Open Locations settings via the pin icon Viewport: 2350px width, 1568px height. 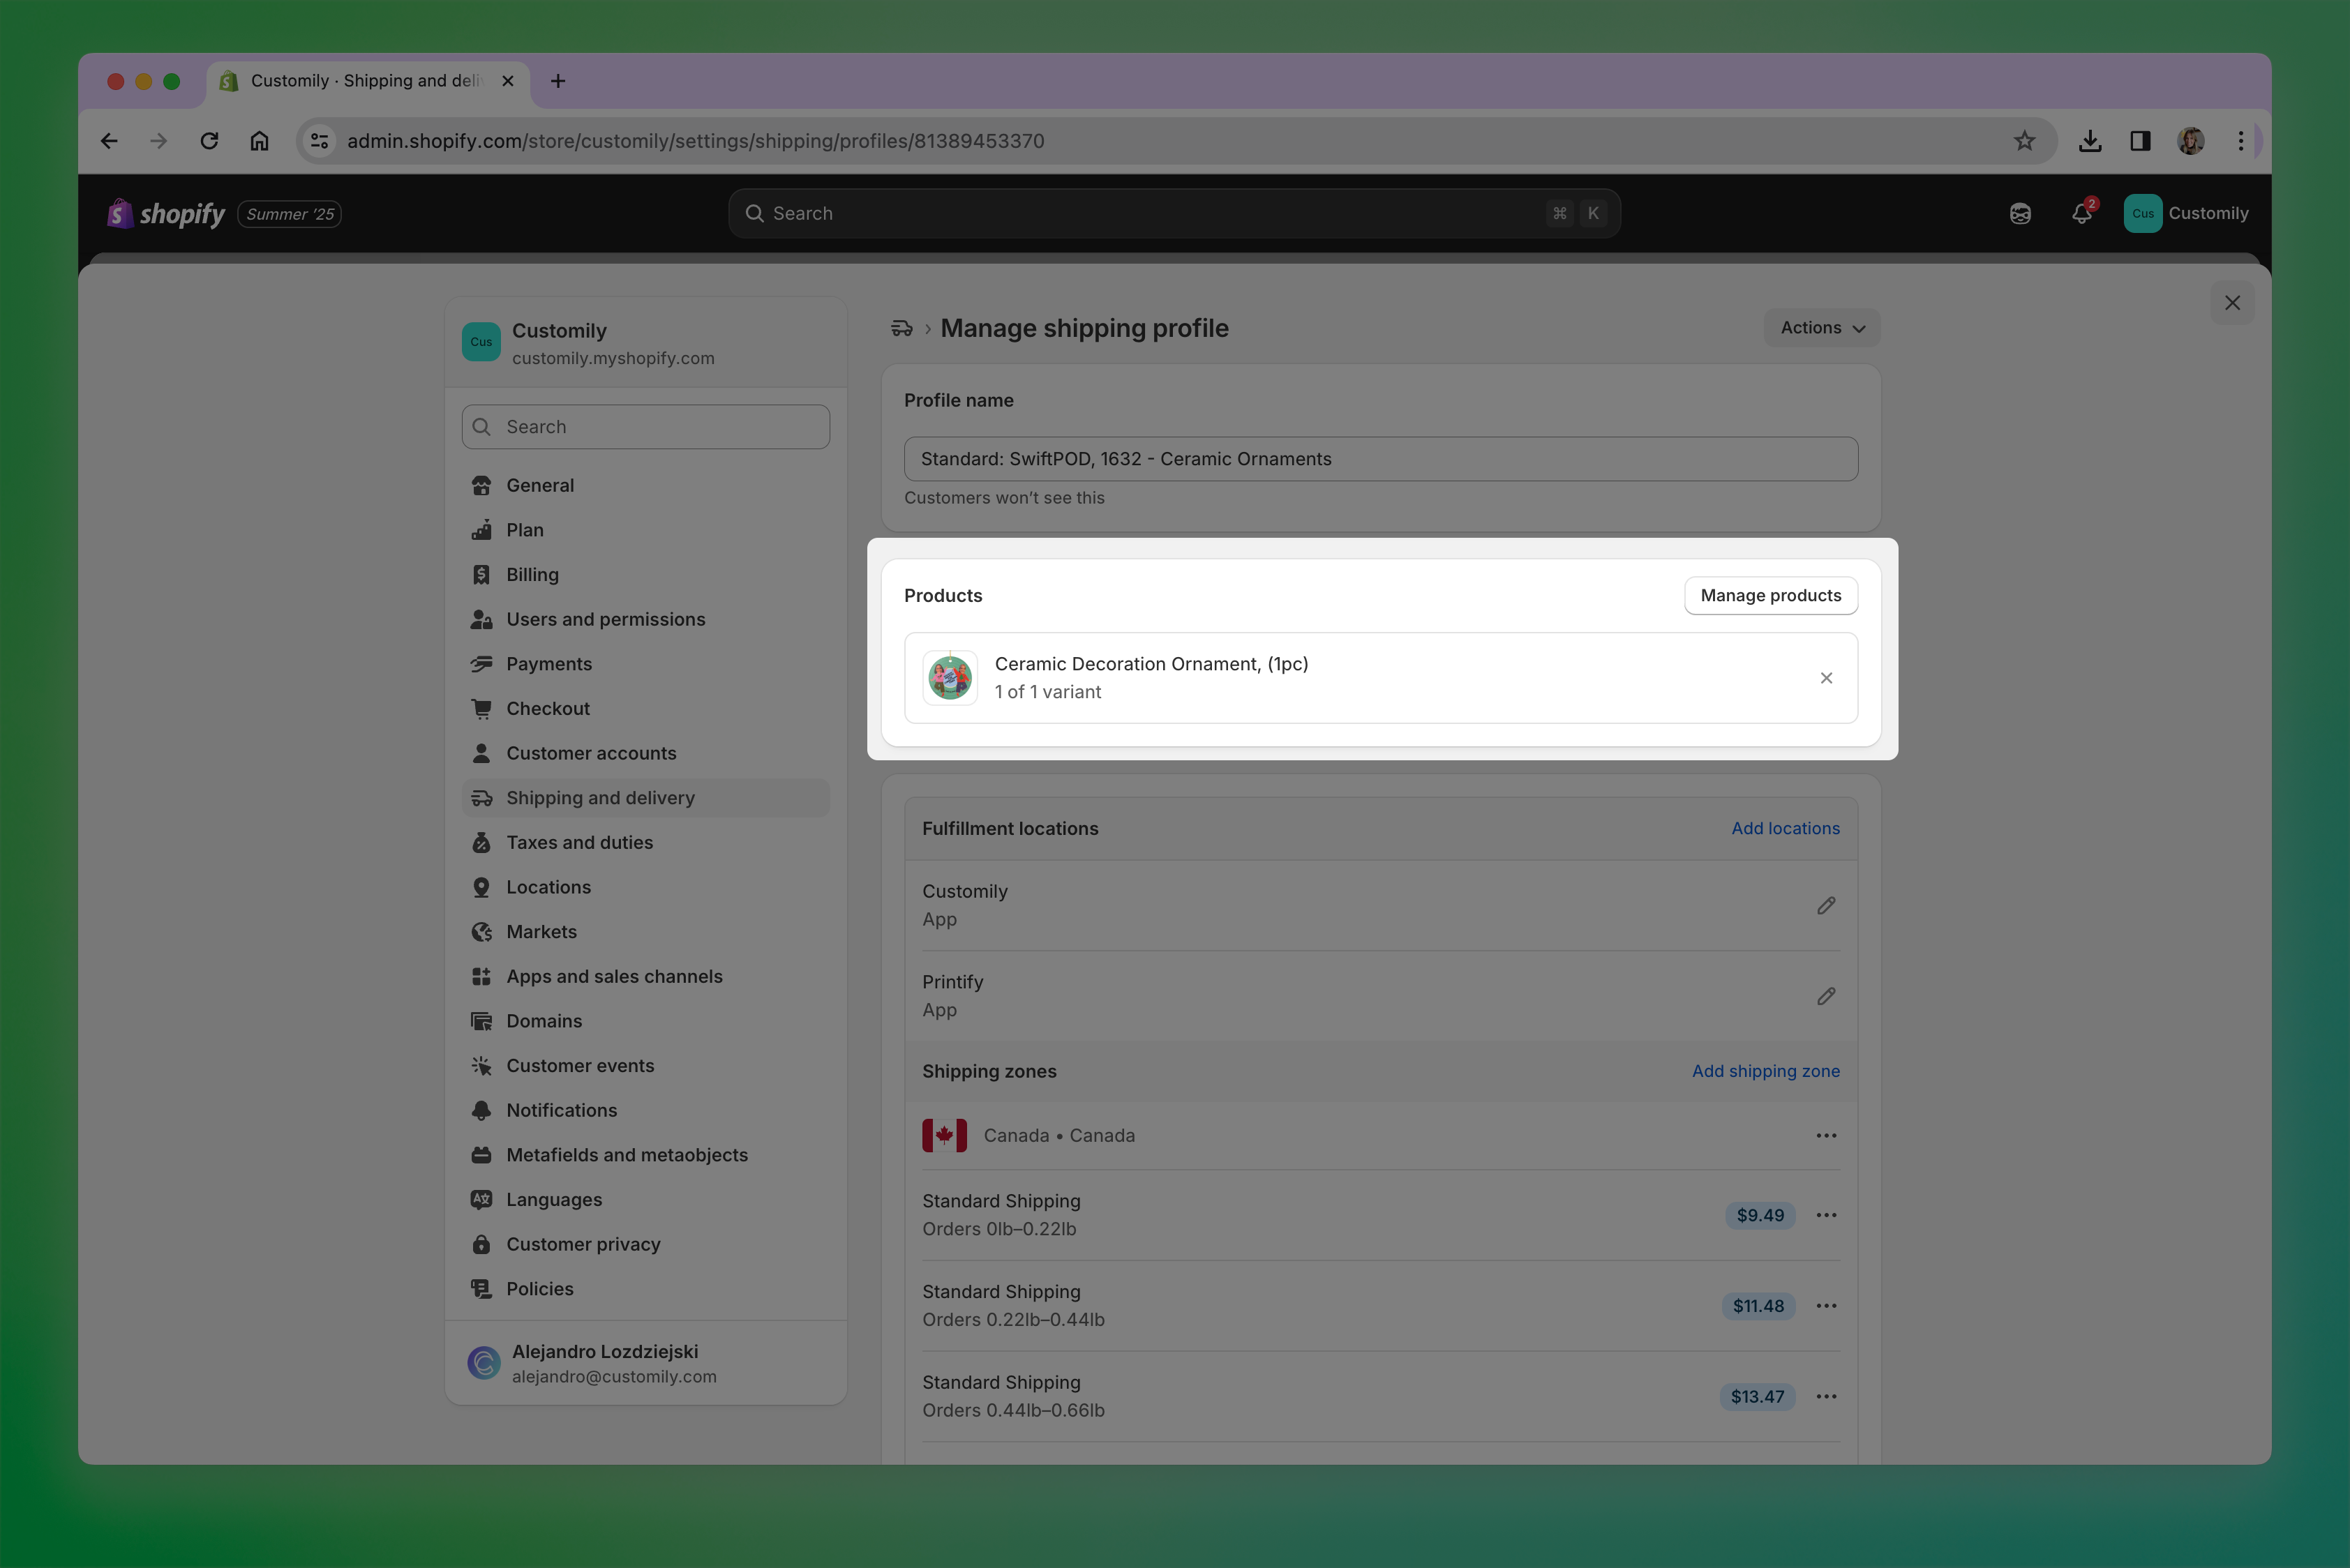pos(482,887)
